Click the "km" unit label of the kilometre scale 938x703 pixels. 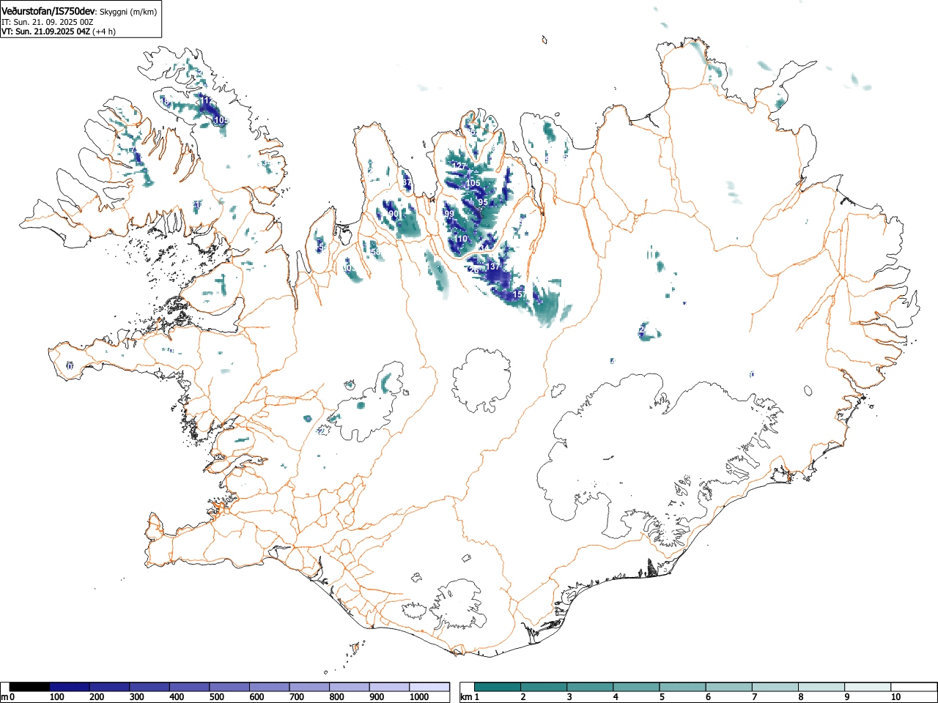(x=466, y=697)
